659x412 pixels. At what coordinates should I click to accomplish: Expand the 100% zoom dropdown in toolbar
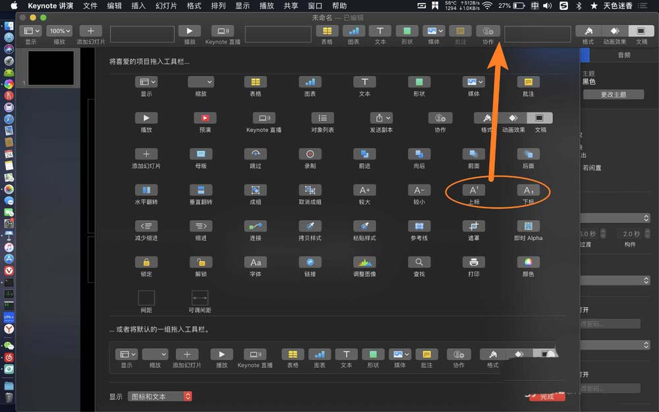point(59,31)
